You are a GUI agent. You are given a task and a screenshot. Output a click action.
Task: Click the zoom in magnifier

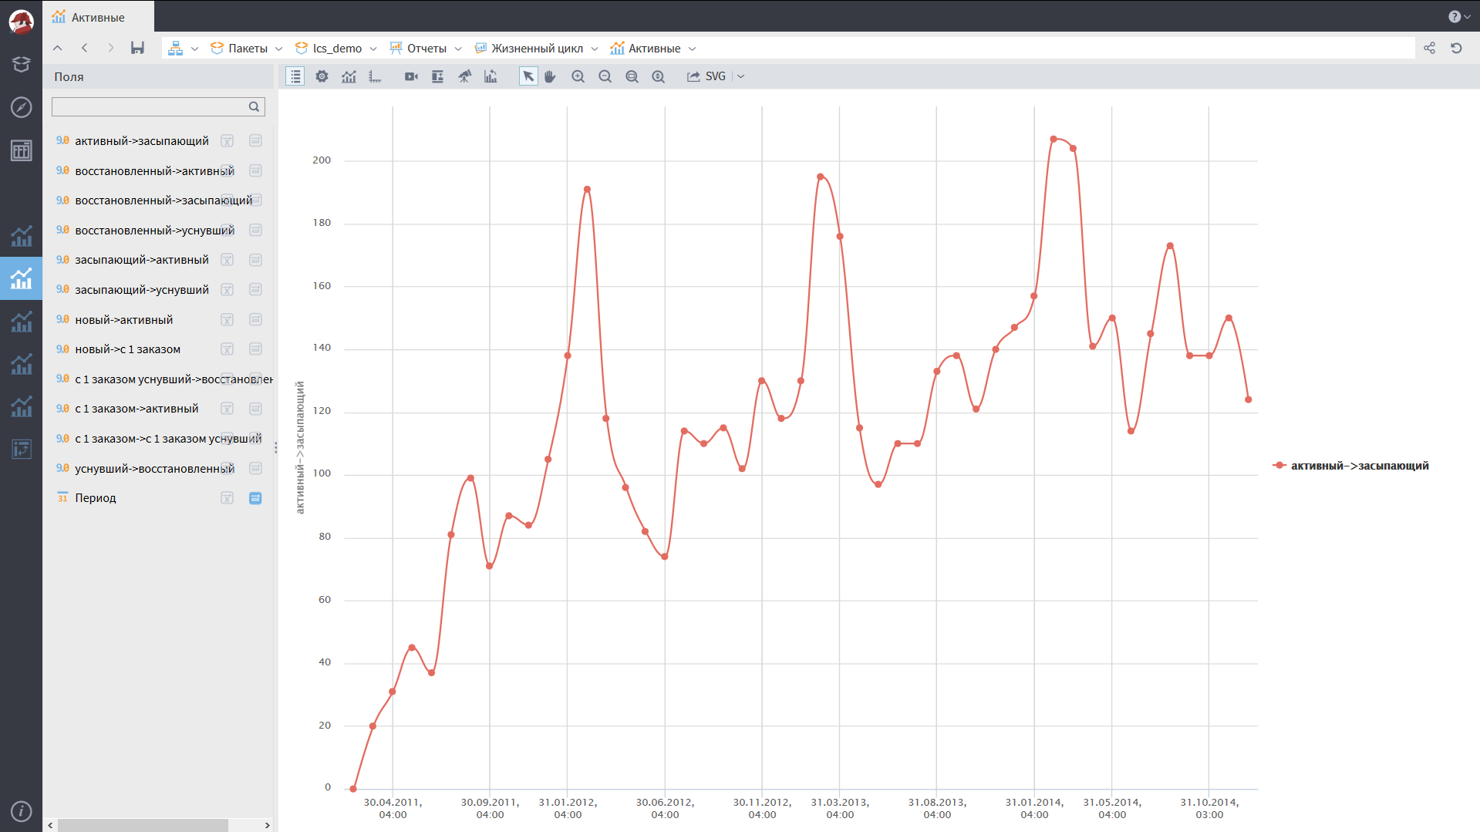coord(578,76)
